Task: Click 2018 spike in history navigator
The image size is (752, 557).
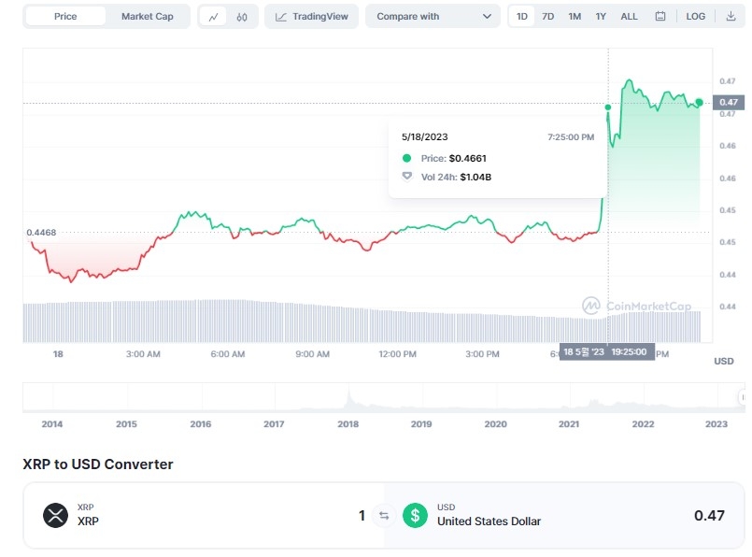Action: pyautogui.click(x=348, y=397)
